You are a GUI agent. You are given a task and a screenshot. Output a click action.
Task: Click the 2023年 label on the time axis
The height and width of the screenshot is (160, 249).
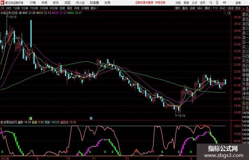point(5,158)
